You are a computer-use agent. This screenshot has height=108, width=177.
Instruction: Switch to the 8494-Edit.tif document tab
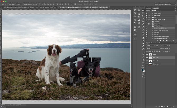29,7
